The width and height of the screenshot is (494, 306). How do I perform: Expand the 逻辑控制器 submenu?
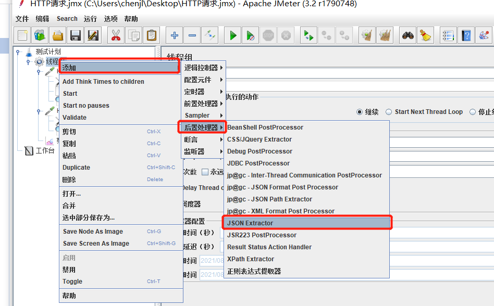point(203,68)
